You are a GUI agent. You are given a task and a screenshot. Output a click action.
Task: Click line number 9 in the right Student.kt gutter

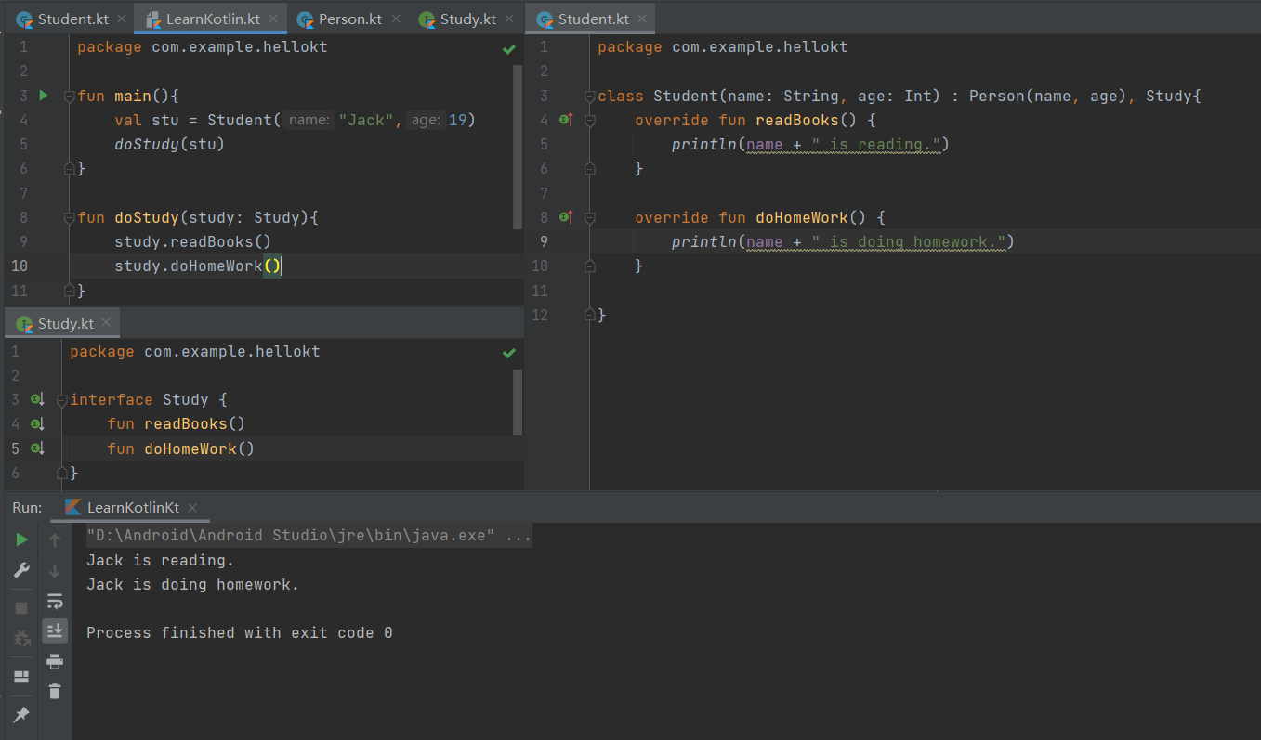point(544,241)
